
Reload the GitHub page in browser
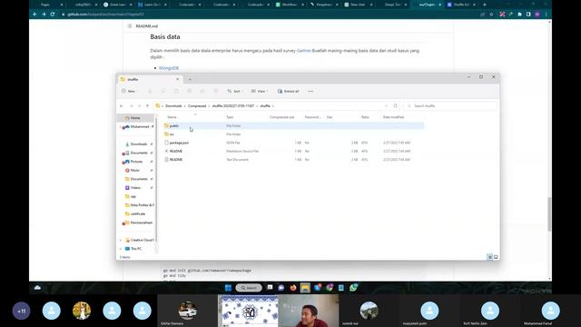(x=53, y=15)
